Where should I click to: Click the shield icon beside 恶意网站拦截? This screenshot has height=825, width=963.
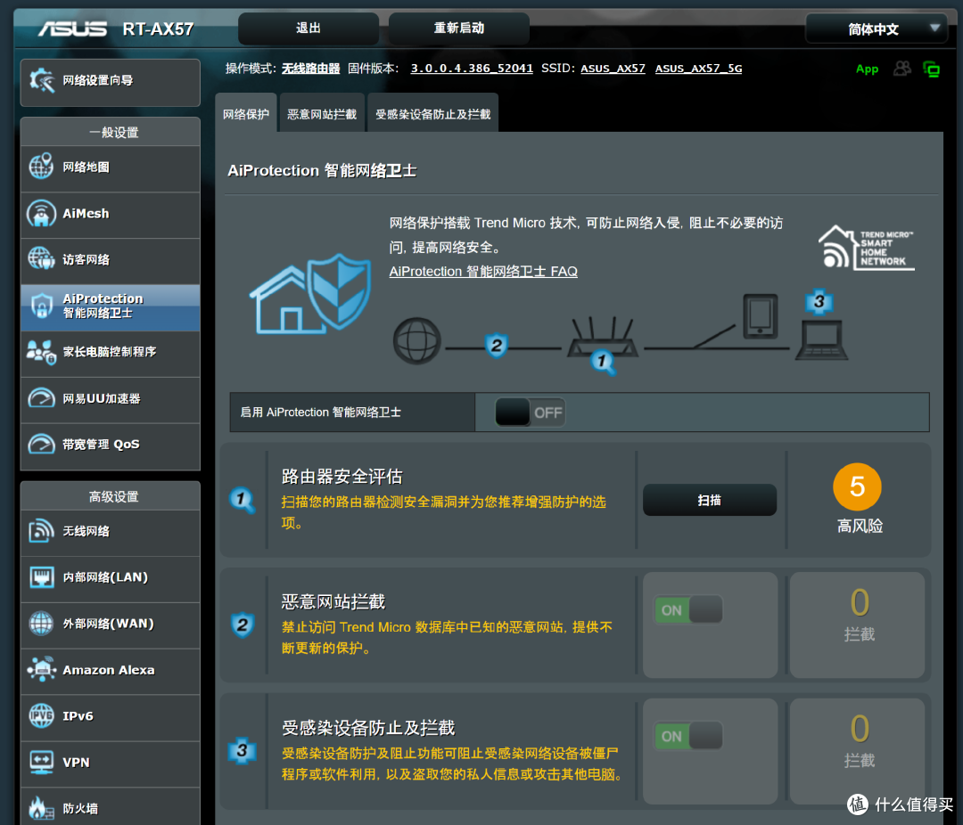pyautogui.click(x=242, y=625)
